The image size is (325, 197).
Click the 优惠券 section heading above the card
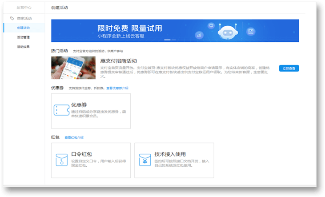pyautogui.click(x=57, y=88)
